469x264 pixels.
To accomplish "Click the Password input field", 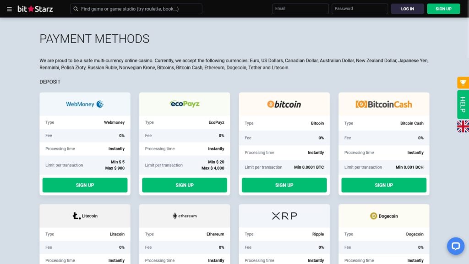I will point(360,9).
